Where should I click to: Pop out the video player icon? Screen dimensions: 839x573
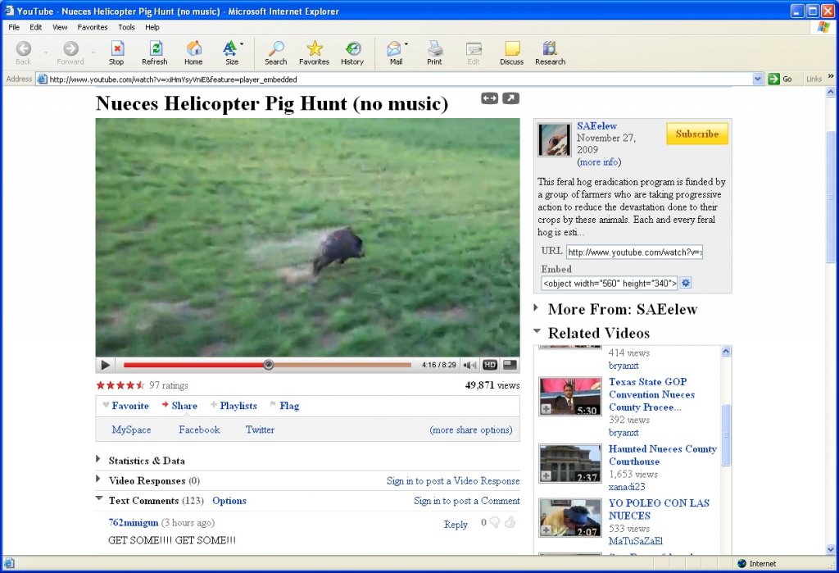coord(510,98)
